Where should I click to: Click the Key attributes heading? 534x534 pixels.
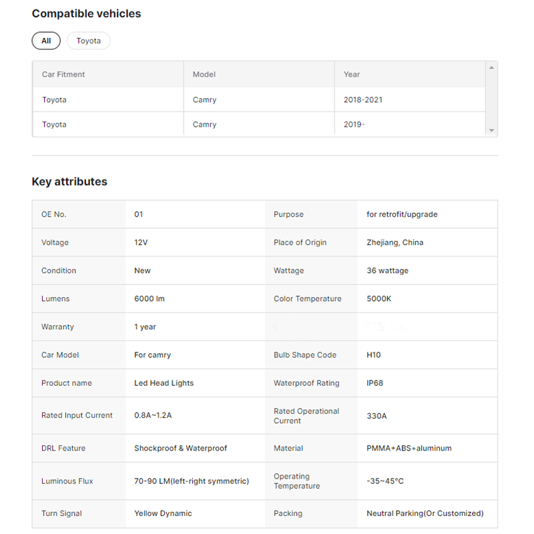click(x=69, y=182)
